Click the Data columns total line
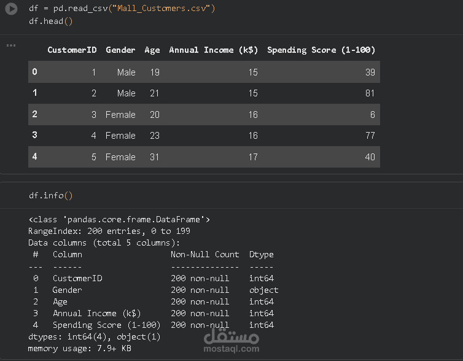The height and width of the screenshot is (361, 463). pyautogui.click(x=104, y=243)
